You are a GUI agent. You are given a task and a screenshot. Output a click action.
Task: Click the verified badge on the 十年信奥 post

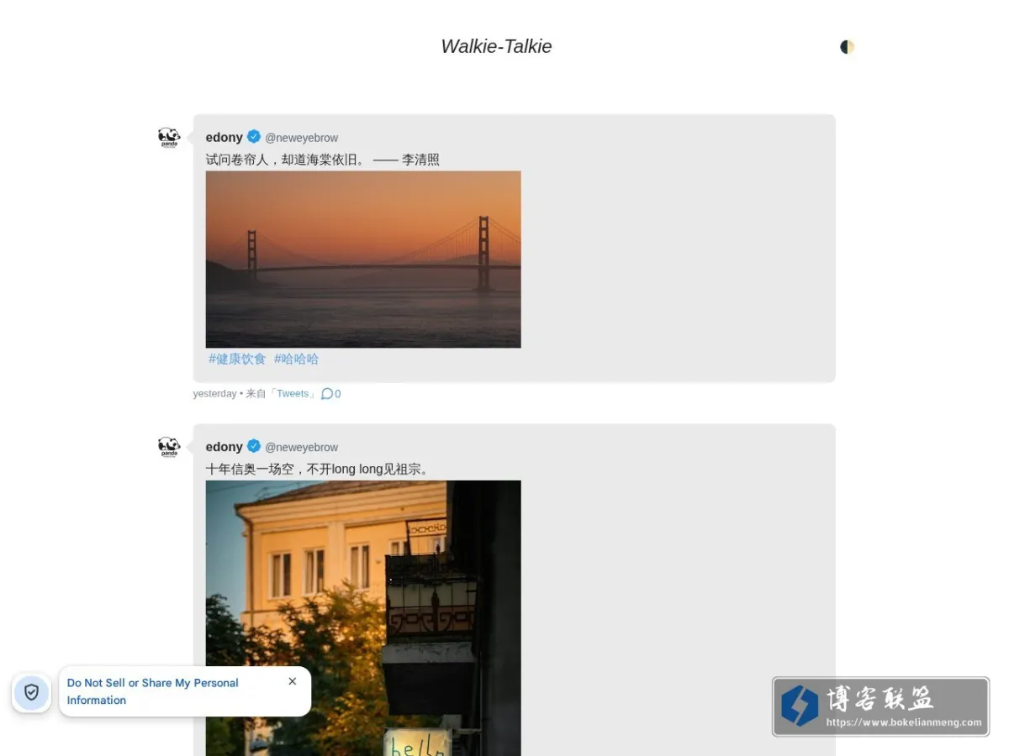tap(254, 446)
